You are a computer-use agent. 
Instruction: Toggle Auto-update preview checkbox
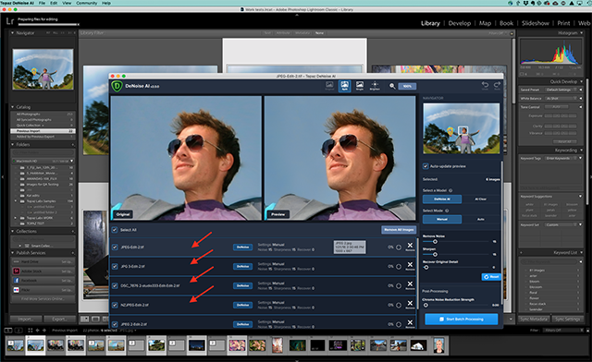[x=425, y=166]
